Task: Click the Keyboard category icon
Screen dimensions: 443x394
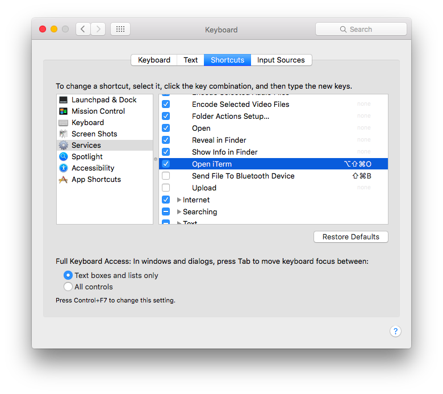Action: click(x=63, y=123)
